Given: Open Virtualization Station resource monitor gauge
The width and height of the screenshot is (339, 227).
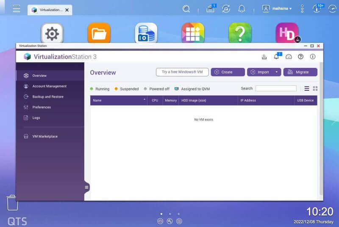Looking at the screenshot, I should [289, 57].
